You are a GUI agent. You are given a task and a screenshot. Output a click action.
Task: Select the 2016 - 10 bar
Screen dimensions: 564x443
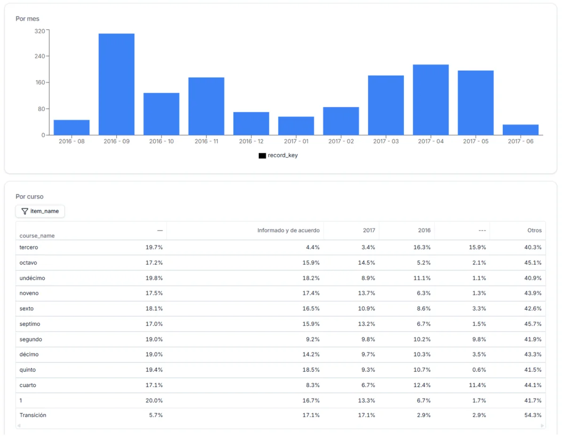tap(161, 114)
